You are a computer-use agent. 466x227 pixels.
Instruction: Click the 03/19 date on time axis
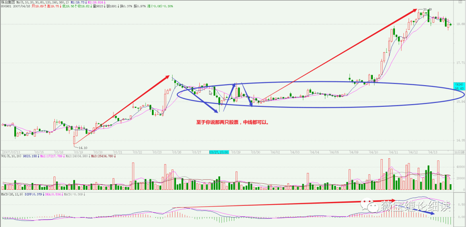[x=79, y=152]
